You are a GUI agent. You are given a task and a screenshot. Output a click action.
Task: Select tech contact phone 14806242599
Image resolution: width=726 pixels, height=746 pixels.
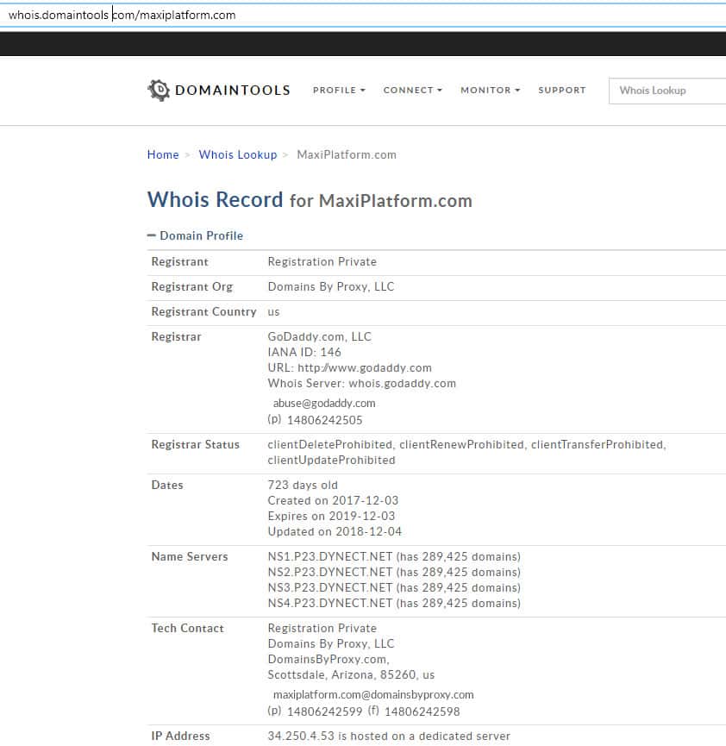tap(325, 712)
